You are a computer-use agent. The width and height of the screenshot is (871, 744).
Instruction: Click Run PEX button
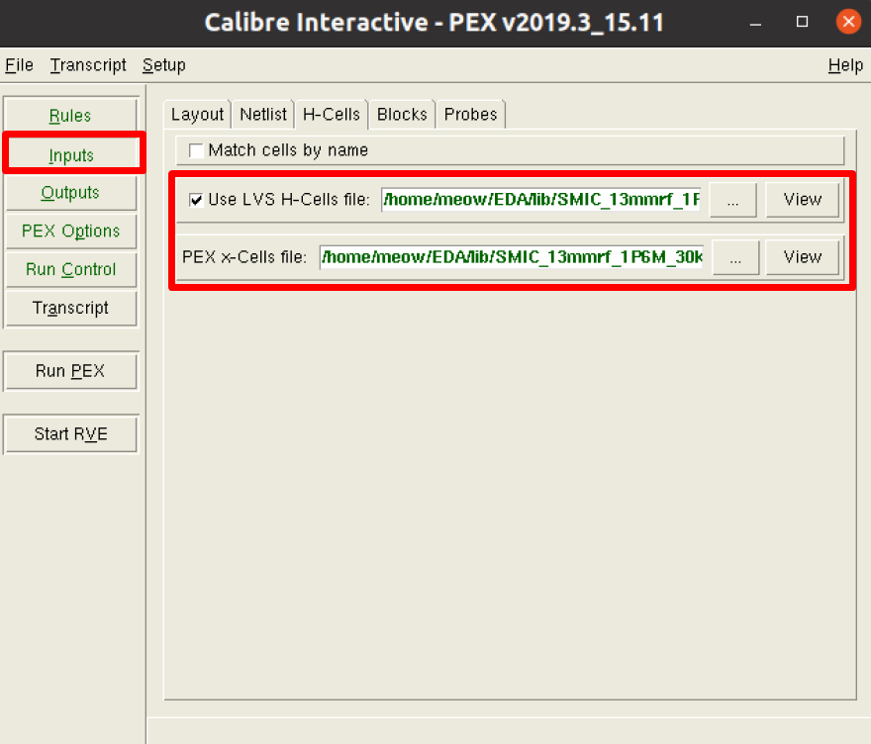tap(70, 370)
